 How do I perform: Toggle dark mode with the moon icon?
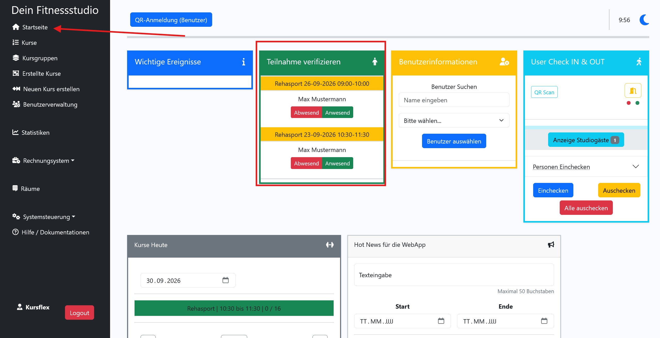[644, 20]
